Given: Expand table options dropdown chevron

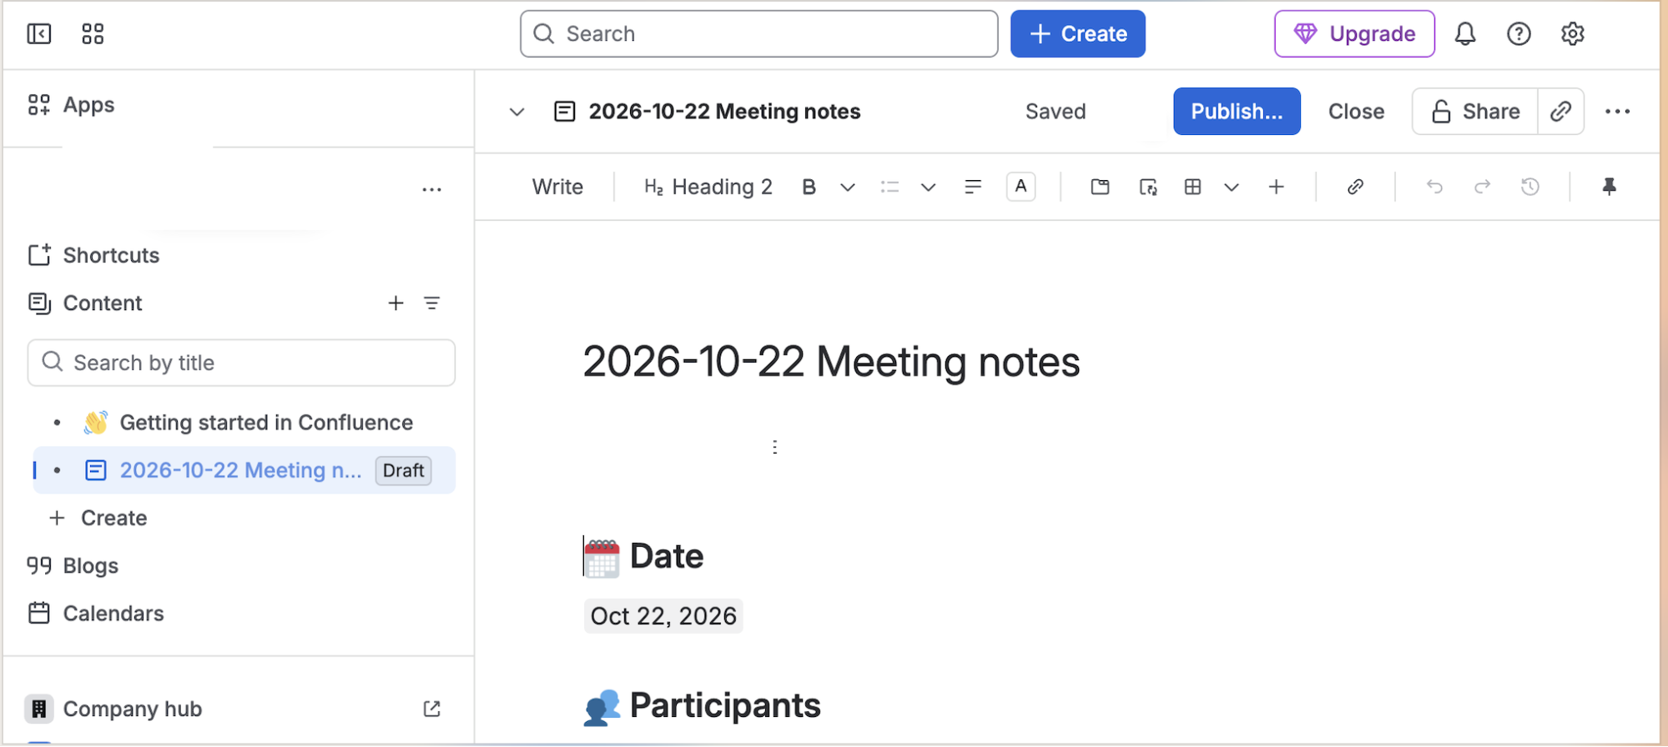Looking at the screenshot, I should [x=1231, y=187].
